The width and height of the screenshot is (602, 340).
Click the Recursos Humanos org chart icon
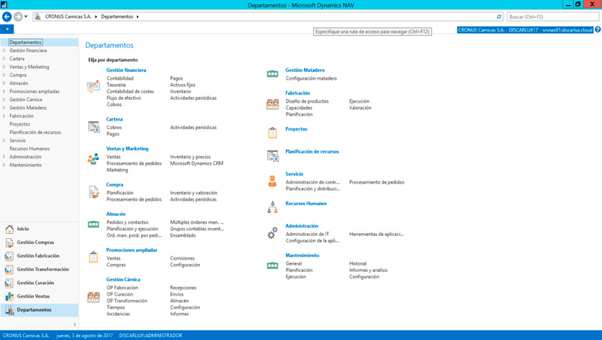[272, 207]
